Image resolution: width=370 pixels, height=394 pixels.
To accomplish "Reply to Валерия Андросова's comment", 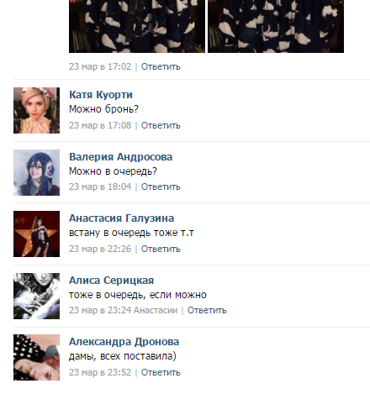I will [x=161, y=186].
